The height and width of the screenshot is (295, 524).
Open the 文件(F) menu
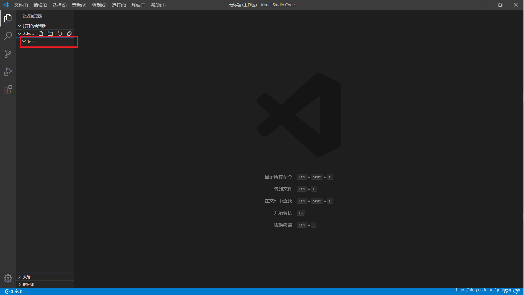pyautogui.click(x=21, y=5)
